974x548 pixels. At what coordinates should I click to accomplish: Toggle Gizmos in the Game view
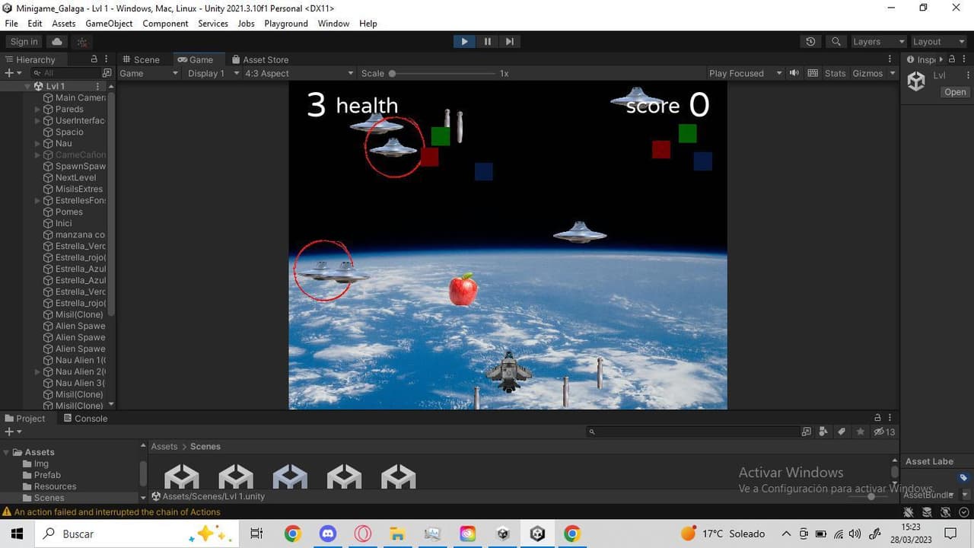(867, 73)
